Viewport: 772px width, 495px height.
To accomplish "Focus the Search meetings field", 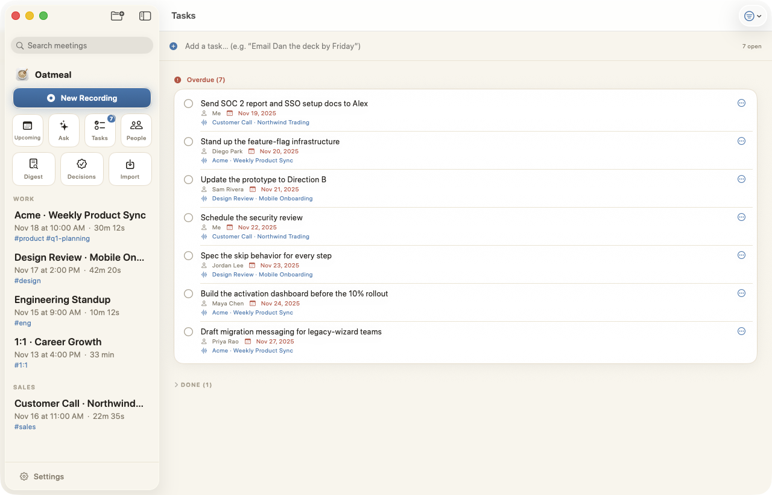I will coord(82,45).
